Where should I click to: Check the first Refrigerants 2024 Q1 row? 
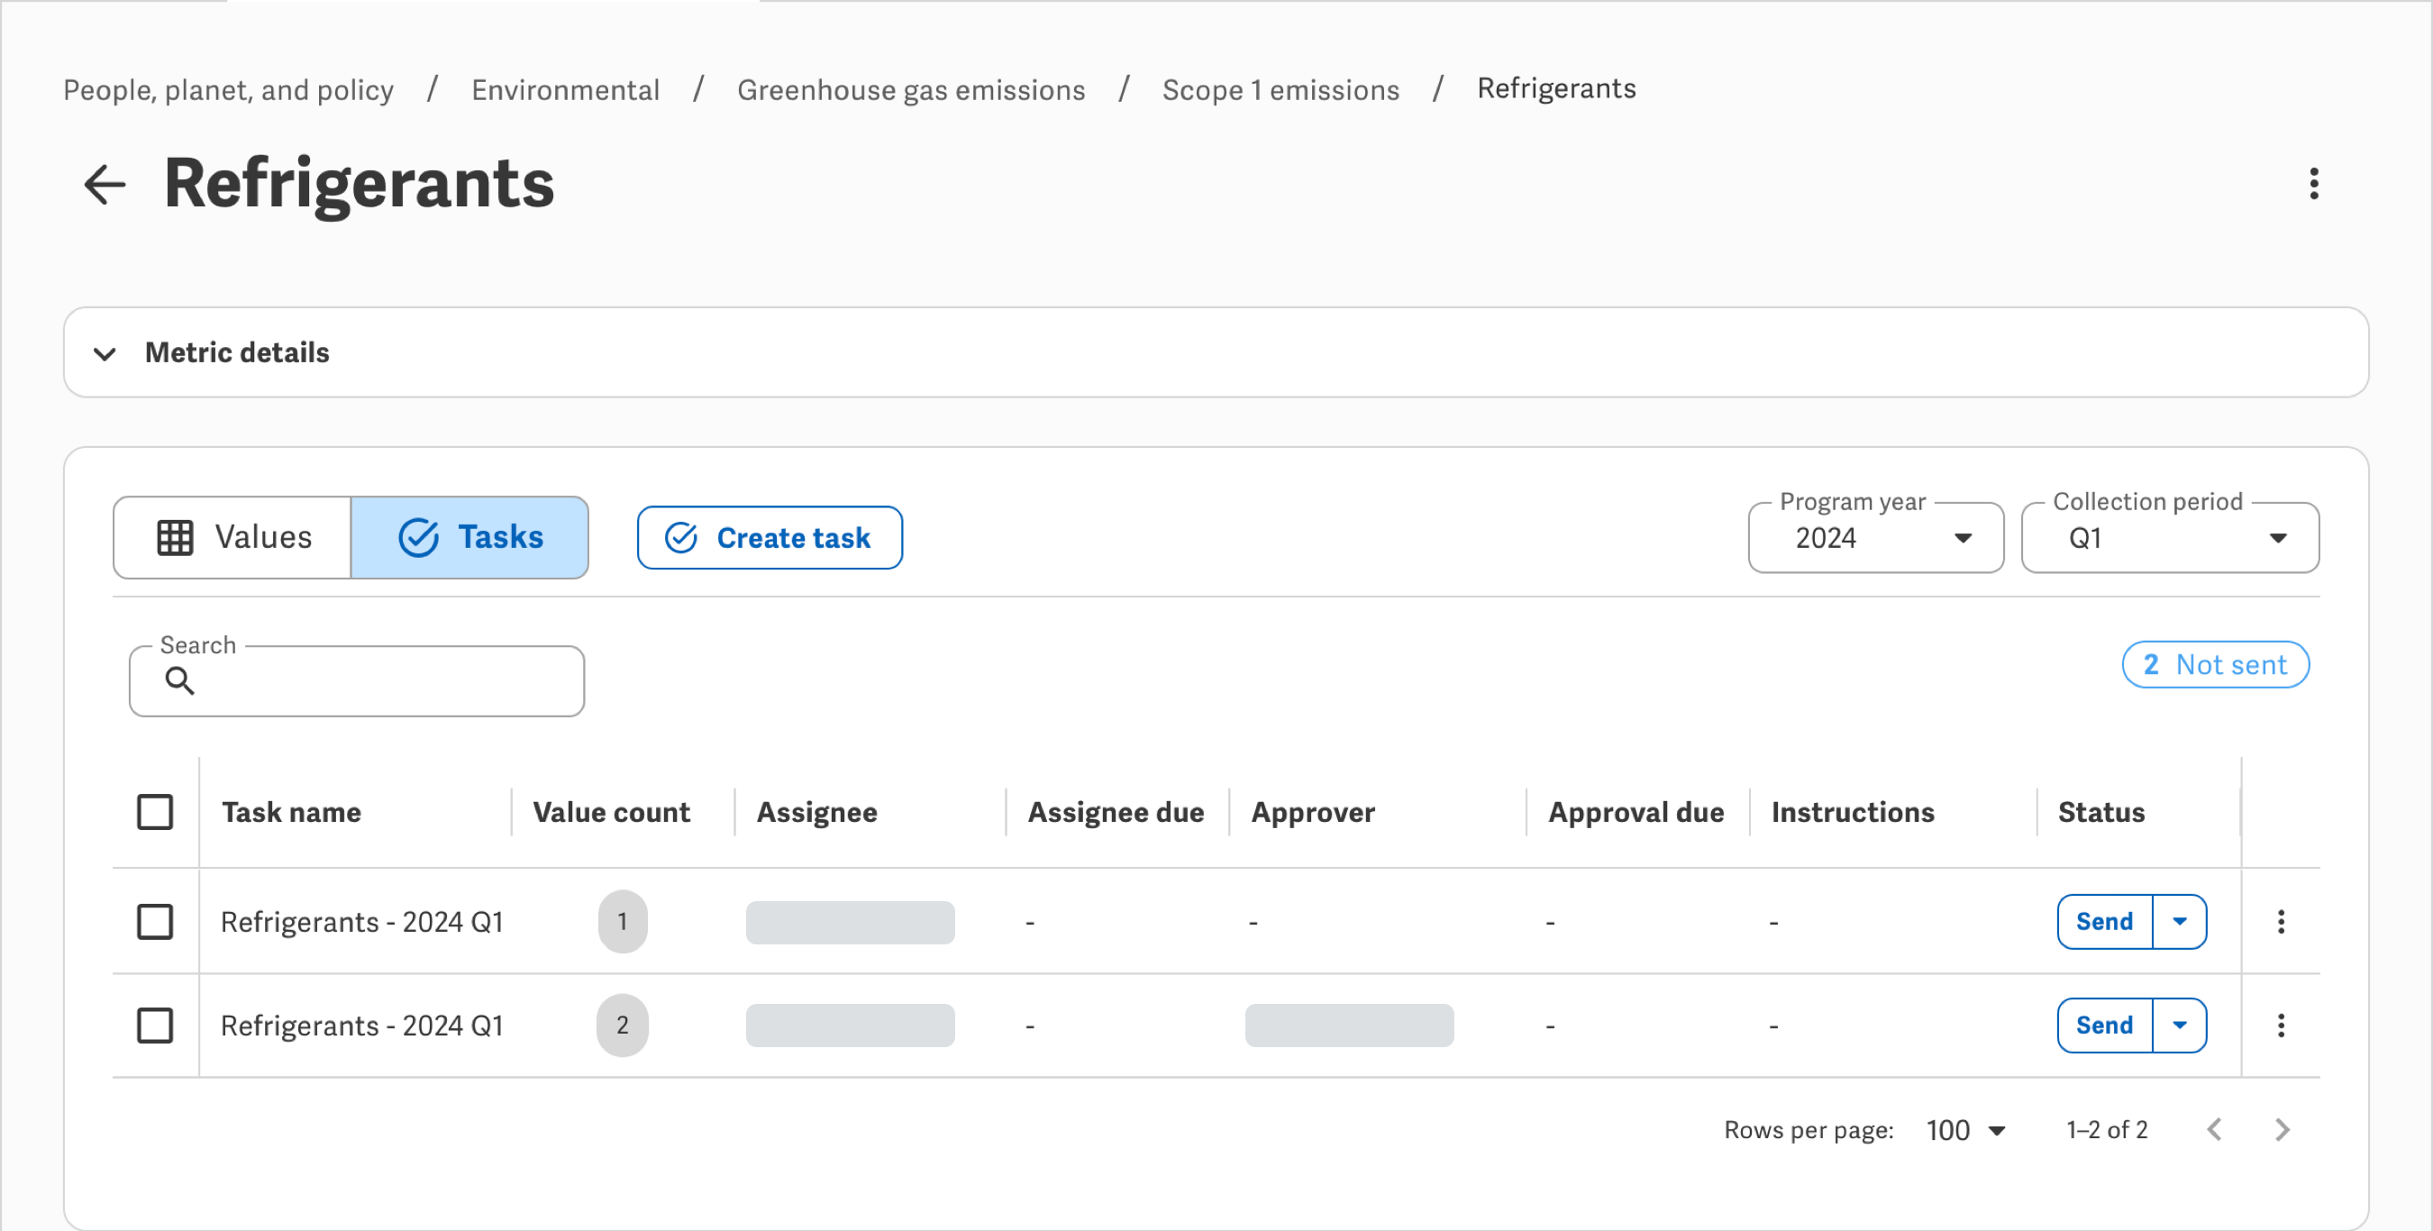[156, 922]
